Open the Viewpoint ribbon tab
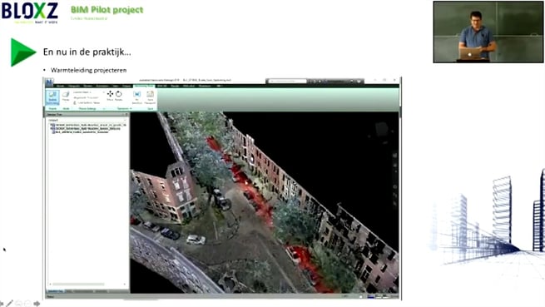This screenshot has height=307, width=545. tap(74, 86)
